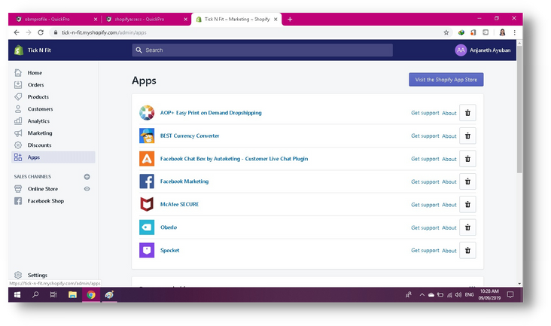Click the AOP+ colorful app logo
Image resolution: width=551 pixels, height=326 pixels.
click(x=147, y=113)
